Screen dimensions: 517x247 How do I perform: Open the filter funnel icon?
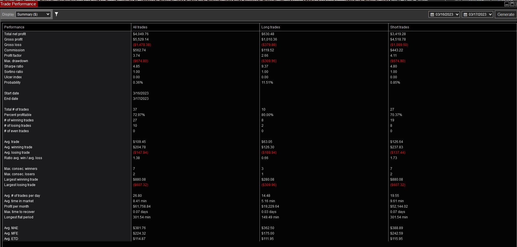pos(56,14)
